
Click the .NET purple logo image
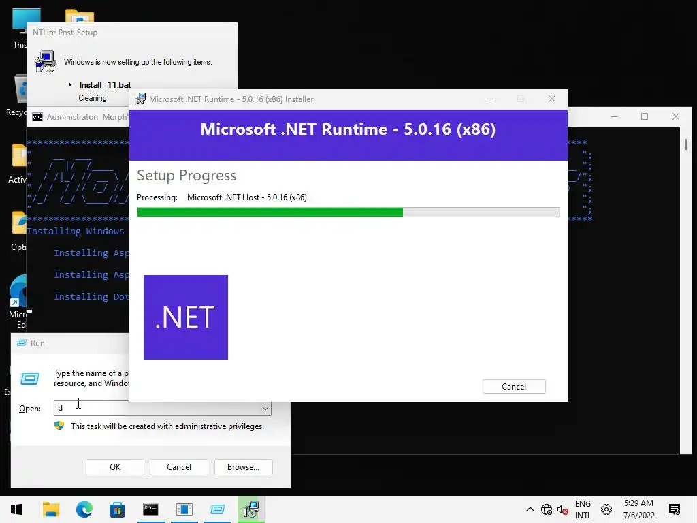[186, 317]
